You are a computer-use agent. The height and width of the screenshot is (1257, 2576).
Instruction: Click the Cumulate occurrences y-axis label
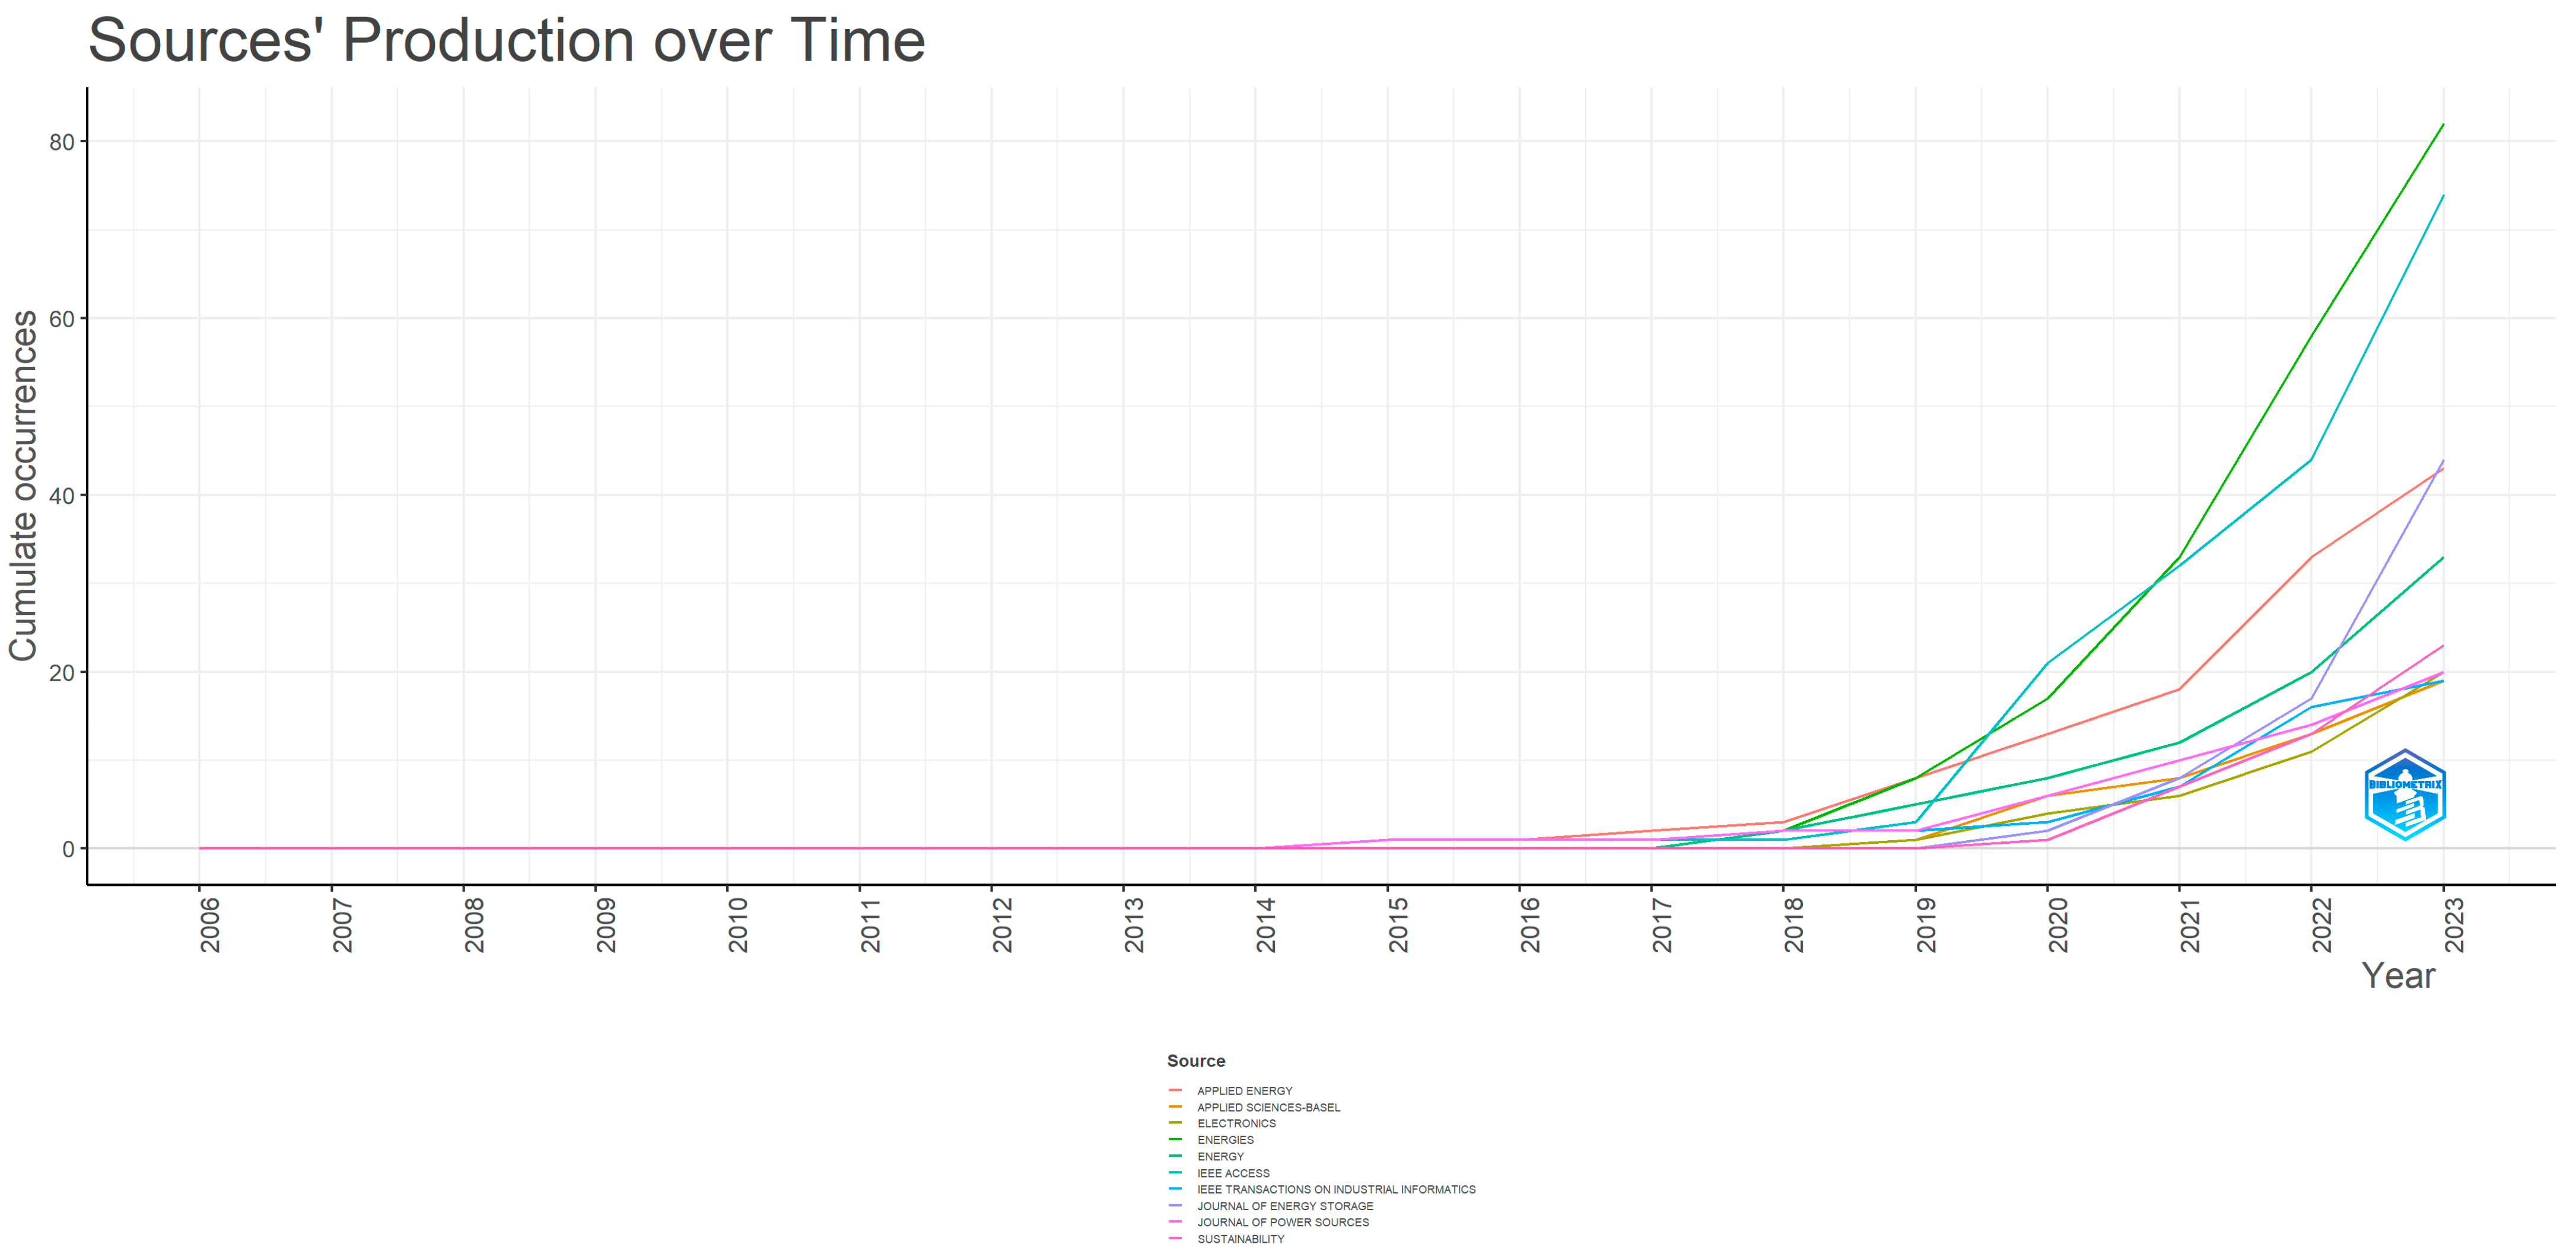(23, 486)
